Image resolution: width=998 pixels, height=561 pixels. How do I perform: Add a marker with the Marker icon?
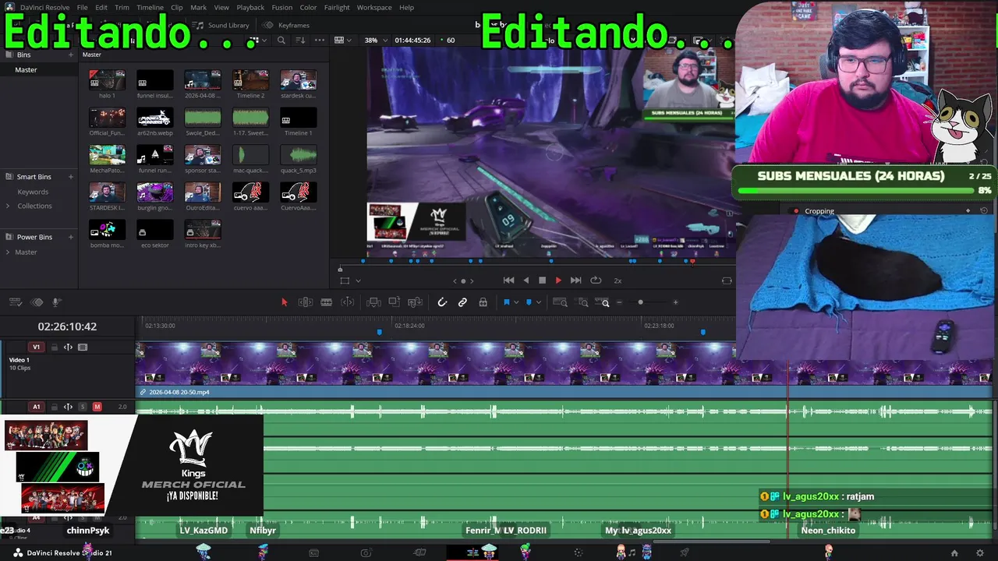[529, 302]
